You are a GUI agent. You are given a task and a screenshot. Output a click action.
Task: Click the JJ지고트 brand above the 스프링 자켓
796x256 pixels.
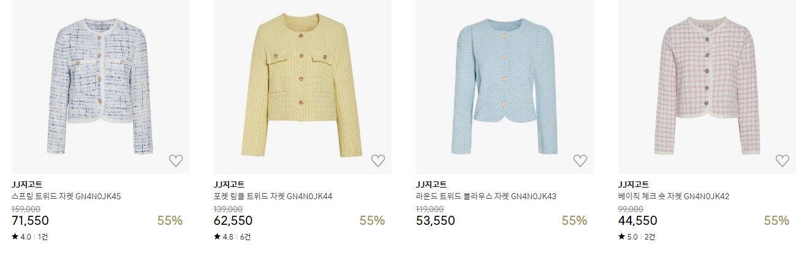pyautogui.click(x=26, y=185)
